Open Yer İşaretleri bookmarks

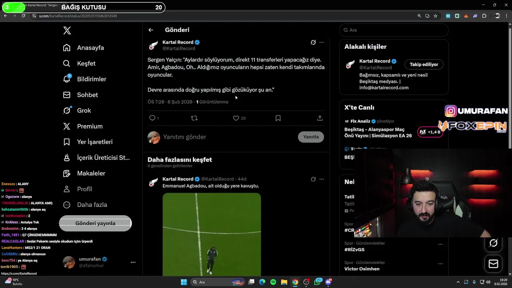point(88,142)
